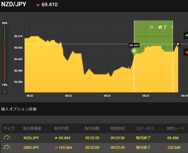Click the 135.564 entry price
Viewport: 188px width, 153px height.
(x=65, y=148)
